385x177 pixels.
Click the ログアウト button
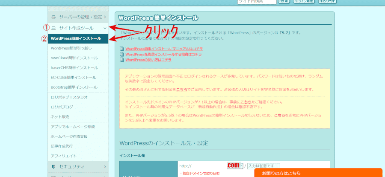[x=327, y=1]
